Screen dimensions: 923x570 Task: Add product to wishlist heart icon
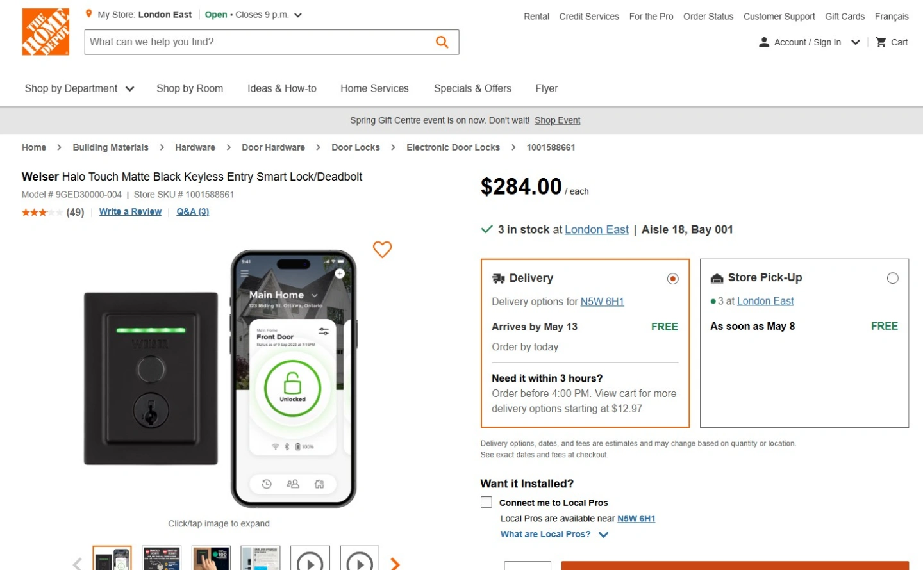click(x=382, y=249)
